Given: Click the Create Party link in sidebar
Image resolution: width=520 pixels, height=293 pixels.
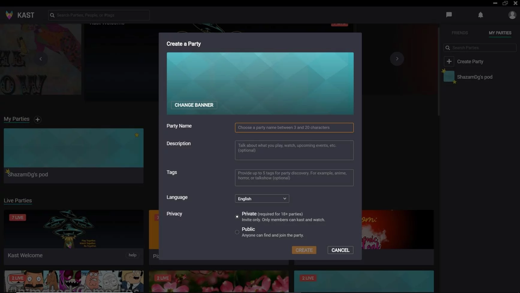Looking at the screenshot, I should coord(470,62).
